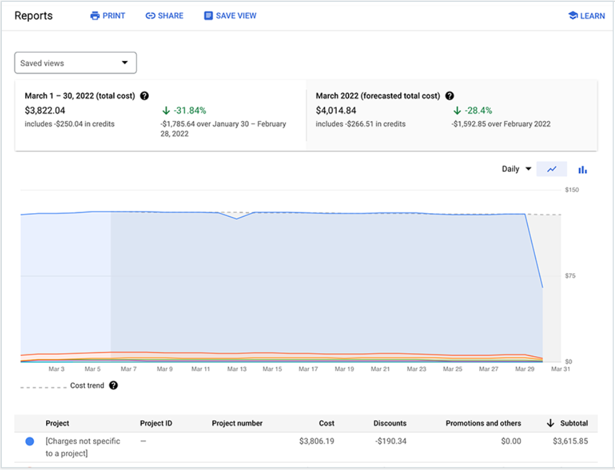Click the printer icon next to PRINT
615x470 pixels.
[x=94, y=16]
